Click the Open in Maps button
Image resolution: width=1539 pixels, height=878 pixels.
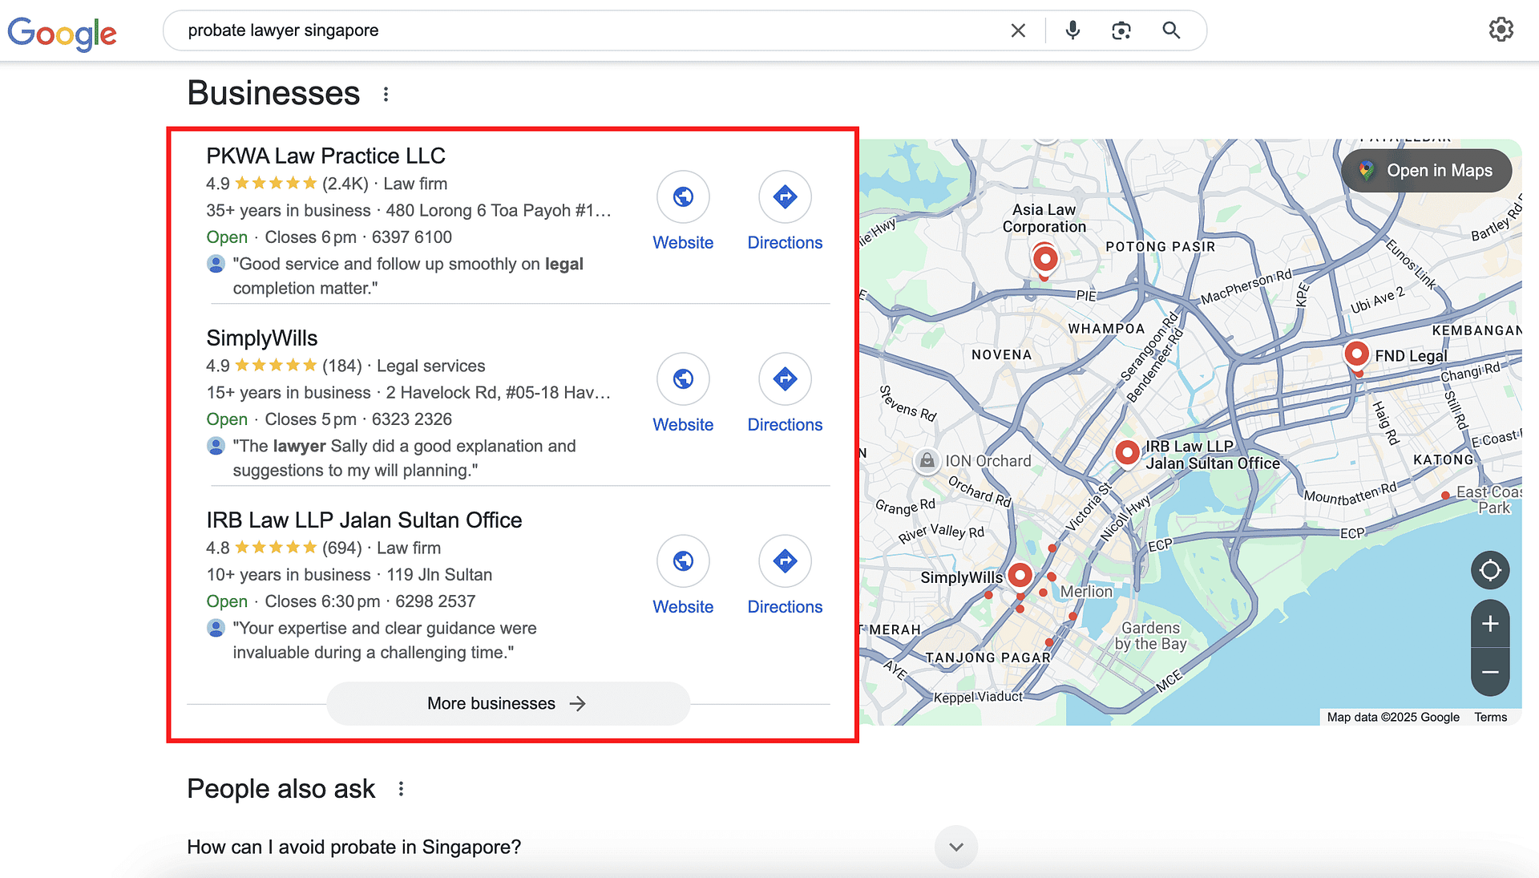tap(1427, 170)
